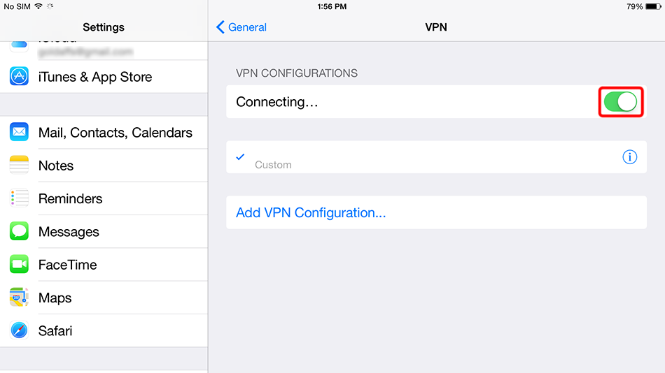Tap the battery percentage indicator

pos(634,6)
